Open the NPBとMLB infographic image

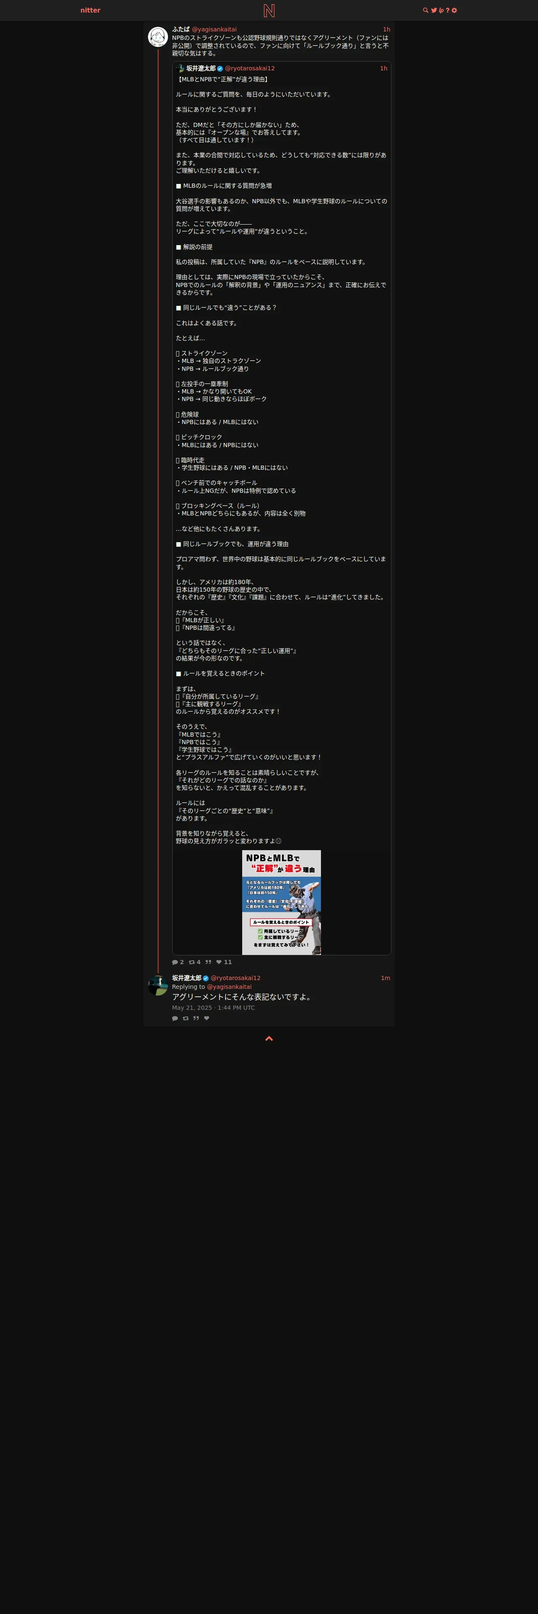coord(281,902)
